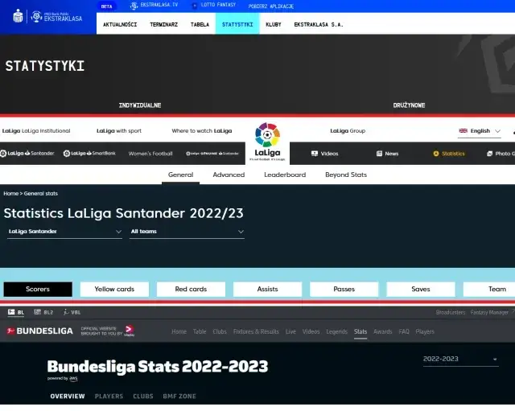Open the LaLiga center logo
This screenshot has height=411, width=515.
click(267, 142)
